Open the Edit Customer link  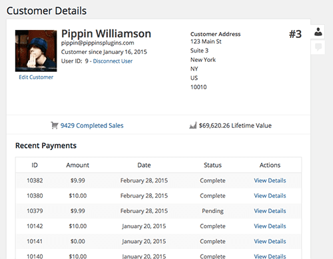(36, 77)
